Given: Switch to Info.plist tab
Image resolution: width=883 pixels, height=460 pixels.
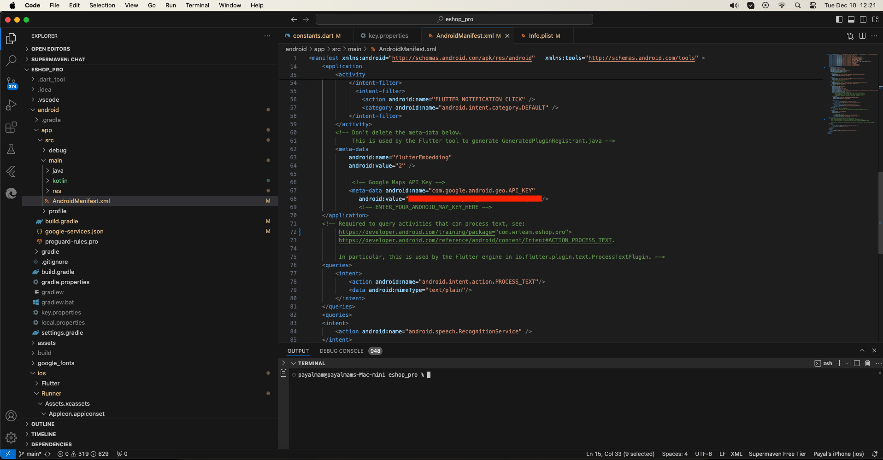Looking at the screenshot, I should 544,36.
